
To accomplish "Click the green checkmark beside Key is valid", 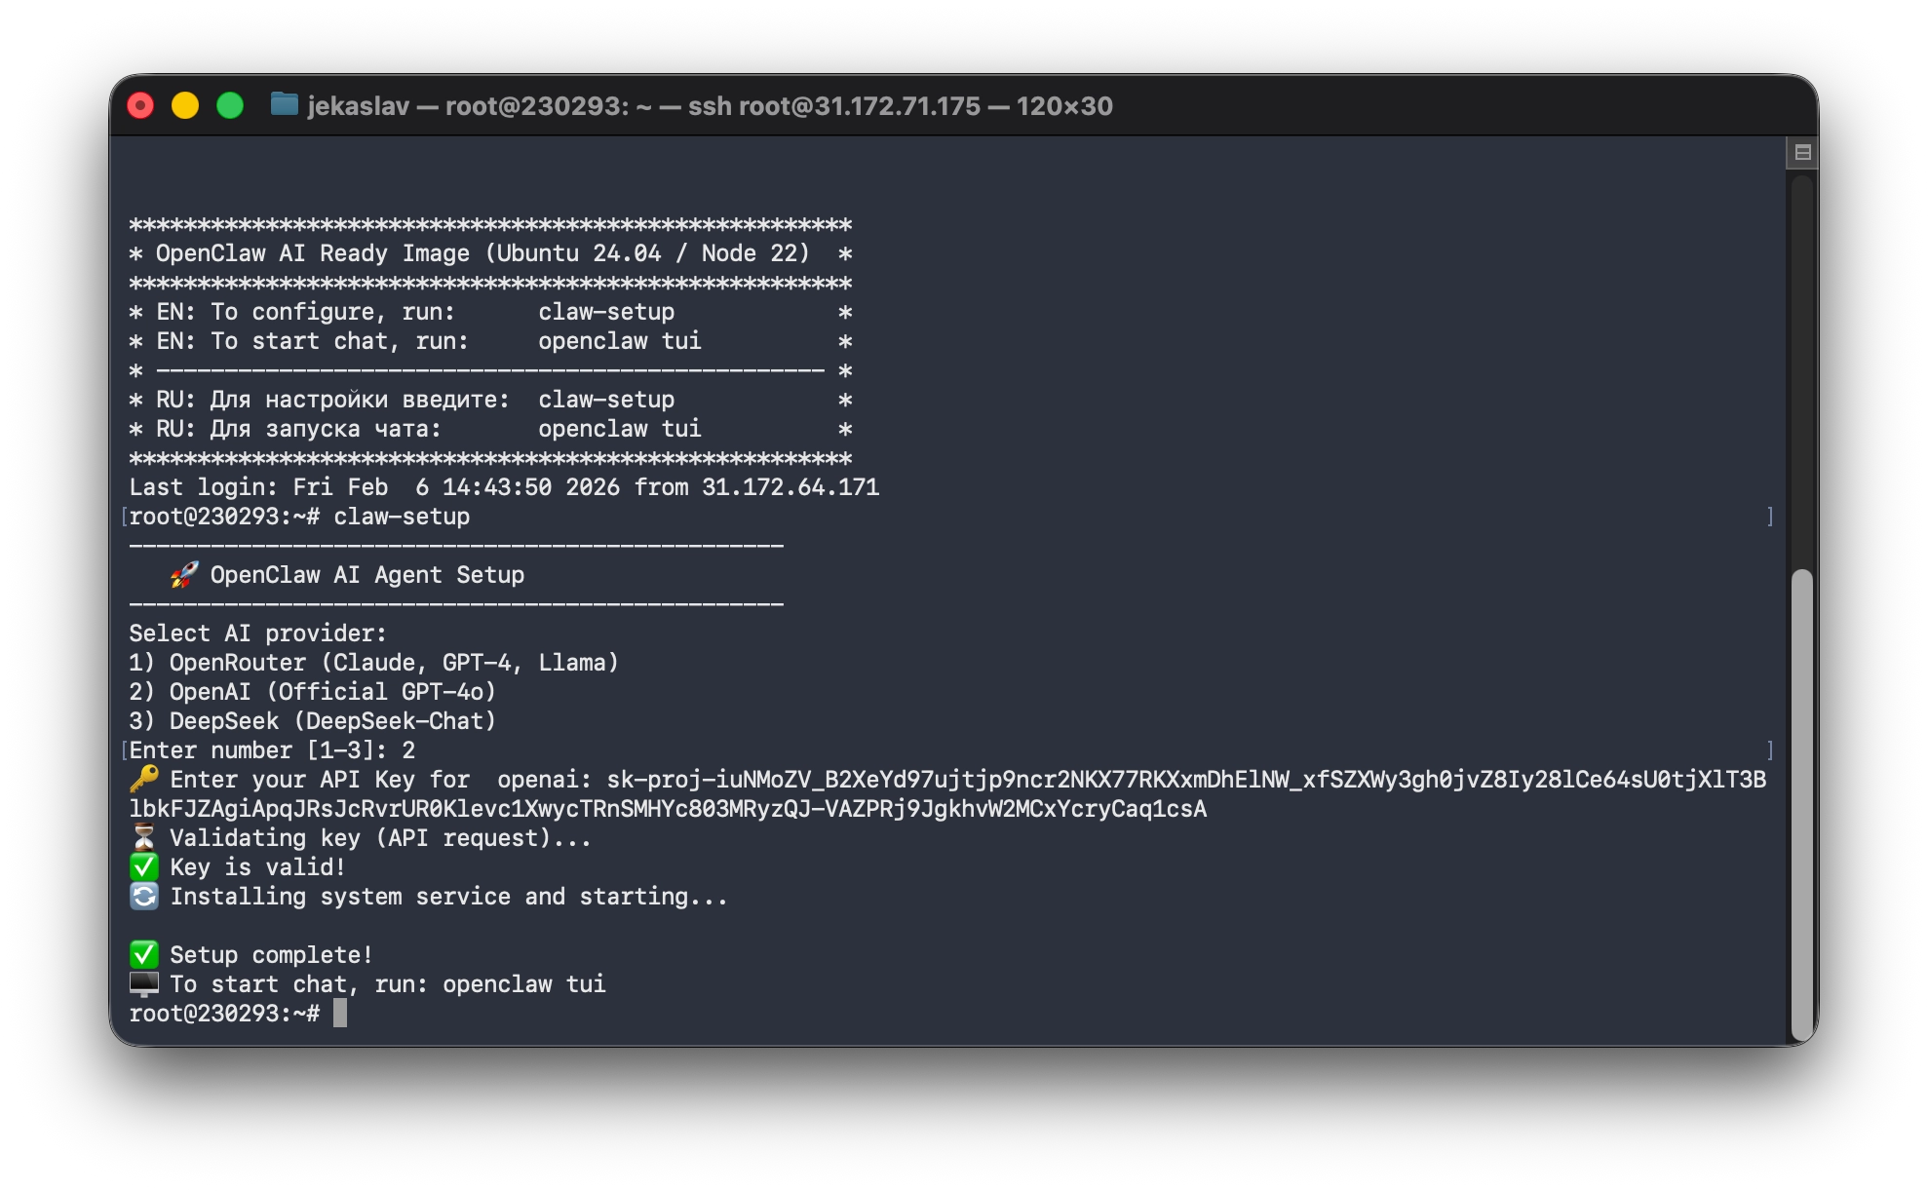I will (144, 866).
